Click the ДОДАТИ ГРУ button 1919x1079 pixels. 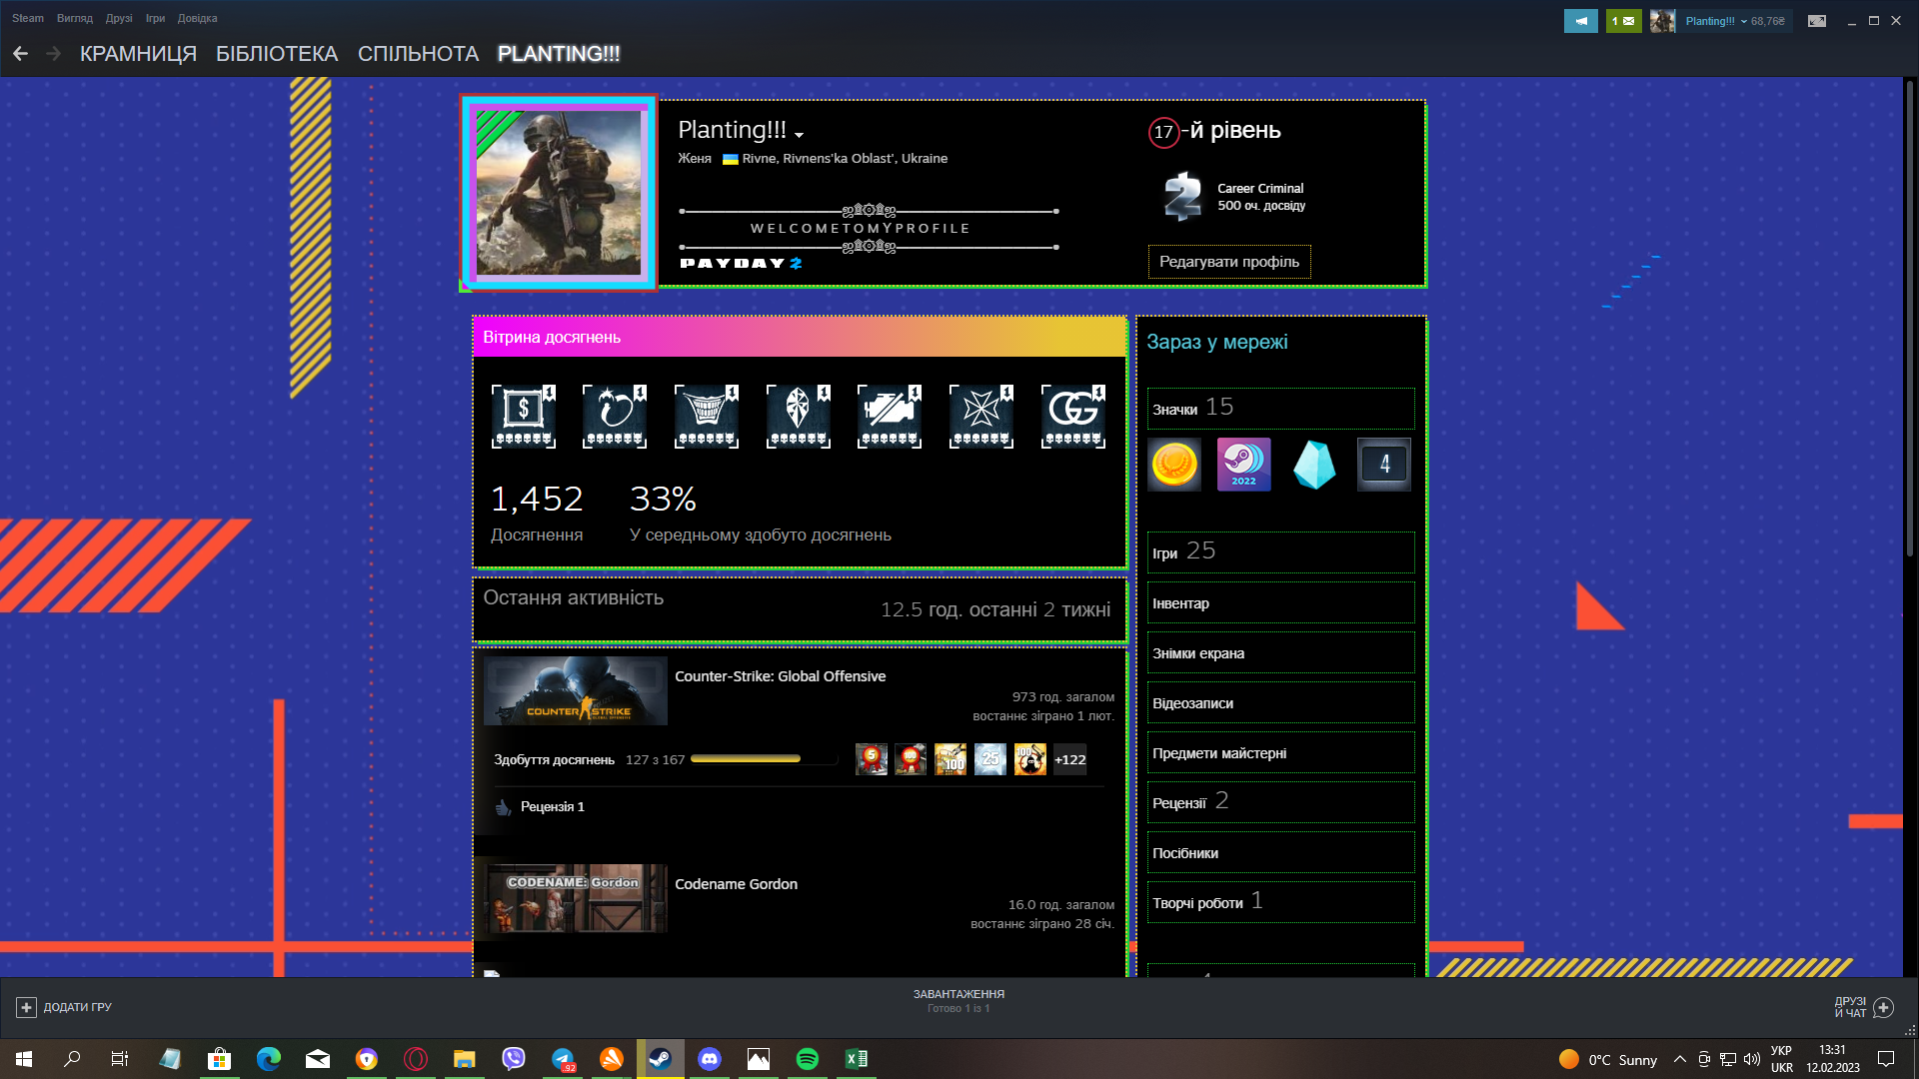pos(64,1007)
